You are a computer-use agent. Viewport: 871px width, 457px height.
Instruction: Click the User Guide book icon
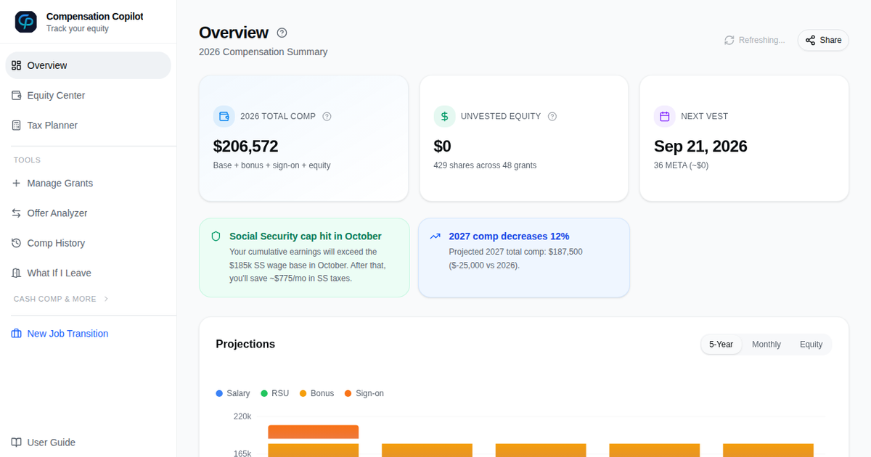[17, 442]
